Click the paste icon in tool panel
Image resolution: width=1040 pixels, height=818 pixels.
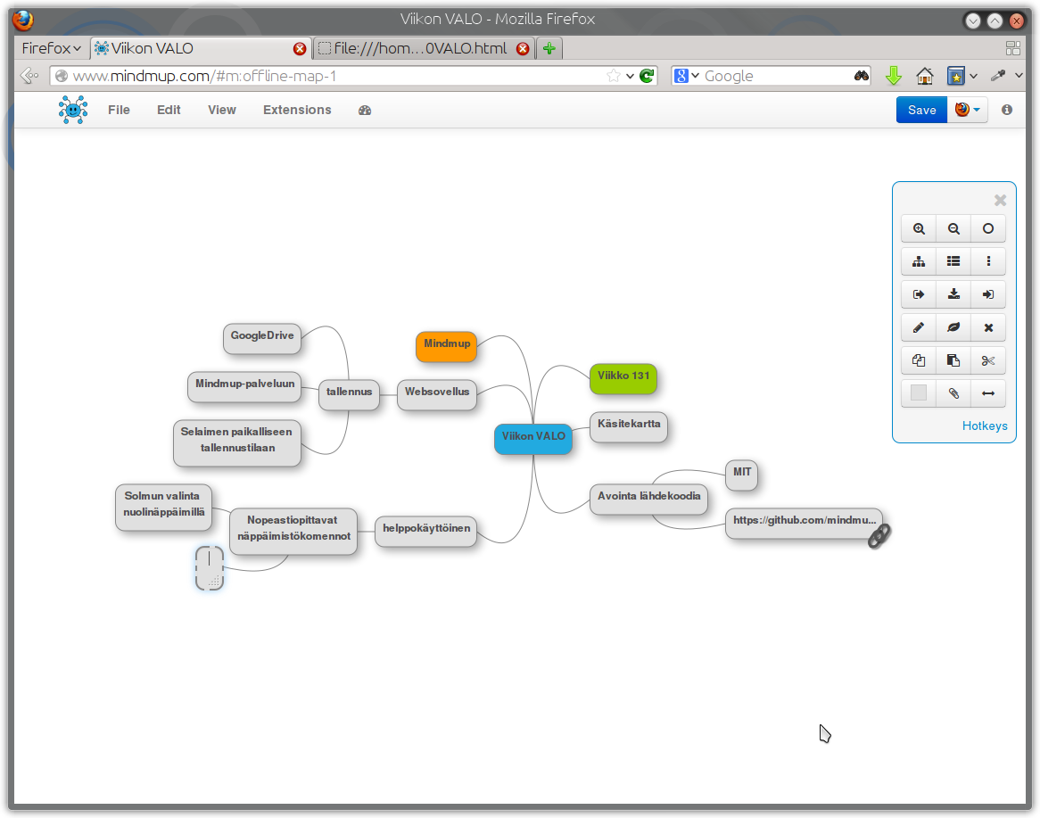pyautogui.click(x=953, y=361)
